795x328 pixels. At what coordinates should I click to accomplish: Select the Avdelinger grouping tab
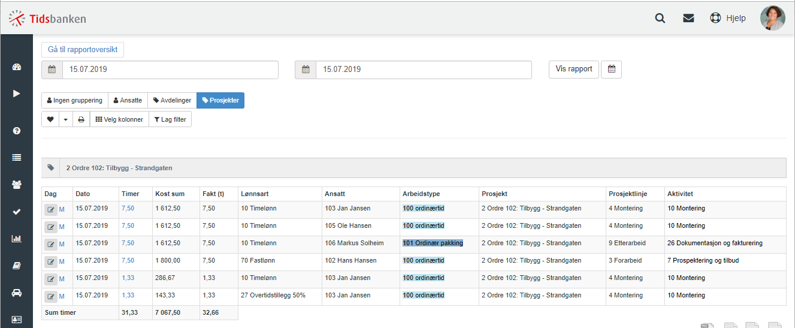172,100
